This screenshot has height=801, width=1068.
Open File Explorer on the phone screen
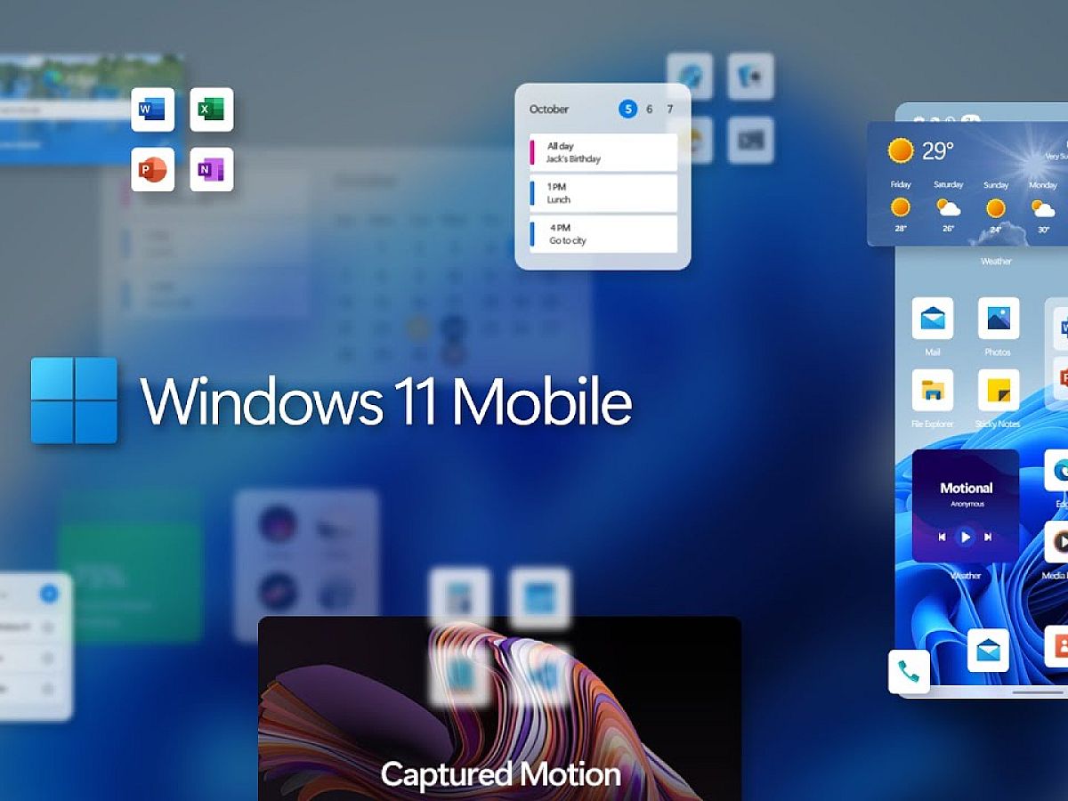coord(932,391)
